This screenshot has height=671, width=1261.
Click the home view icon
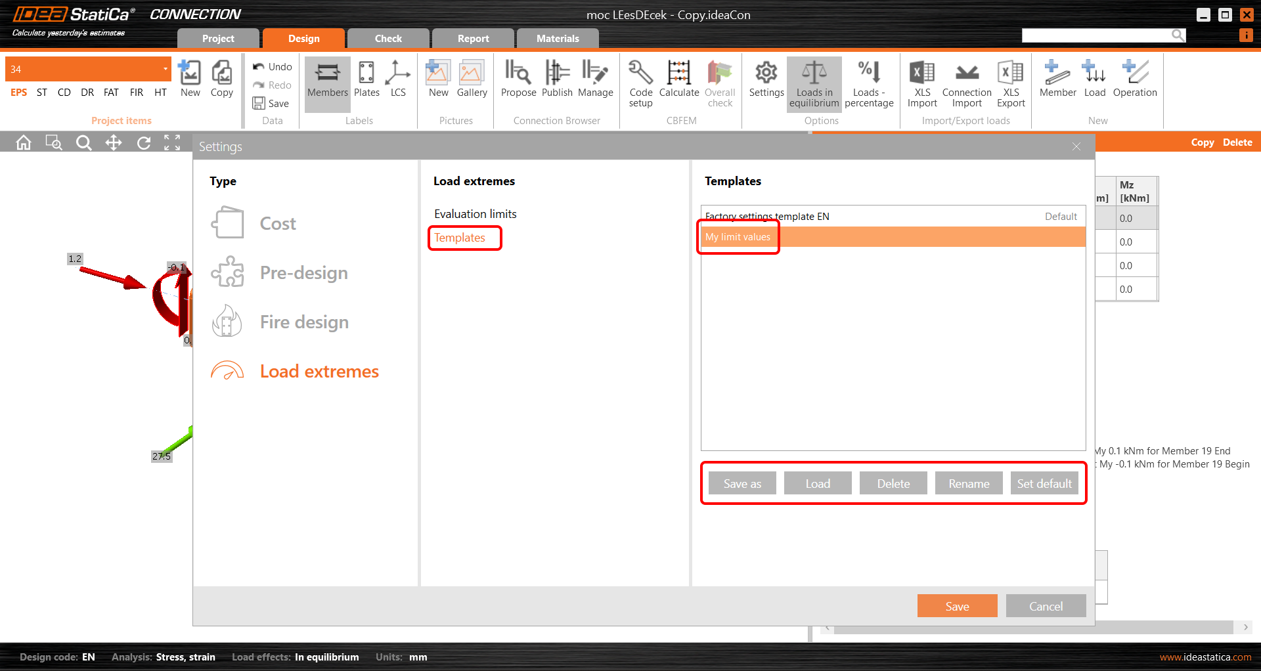pos(24,142)
